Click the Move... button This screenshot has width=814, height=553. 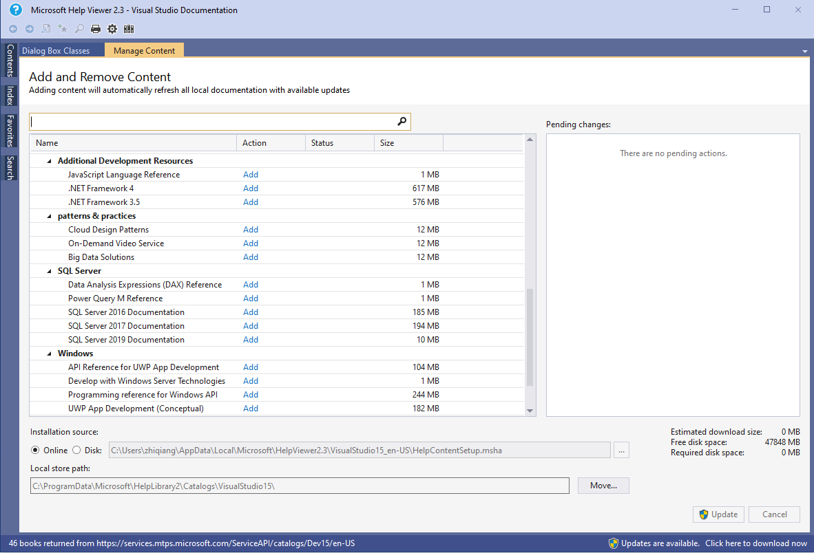tap(603, 486)
